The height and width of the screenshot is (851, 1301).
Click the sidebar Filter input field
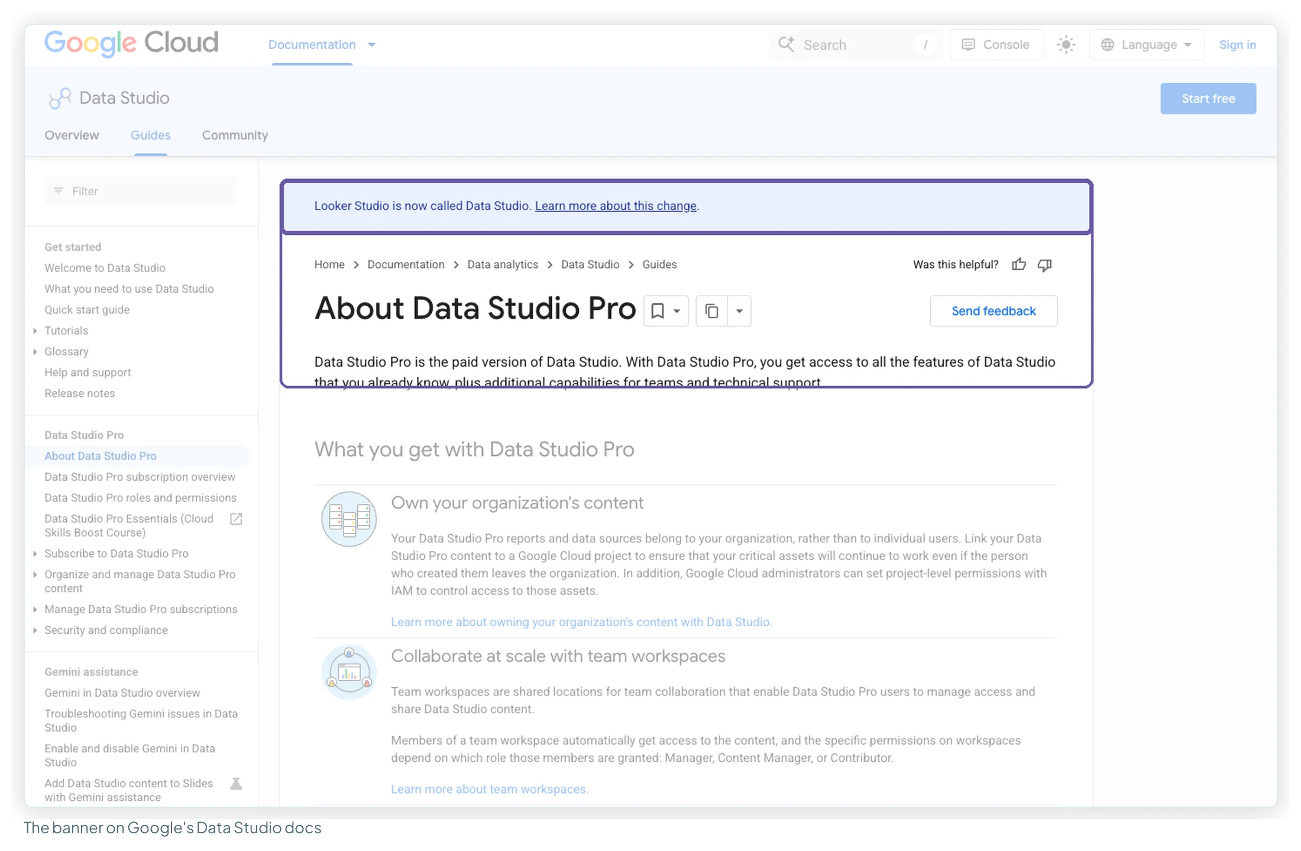point(140,191)
